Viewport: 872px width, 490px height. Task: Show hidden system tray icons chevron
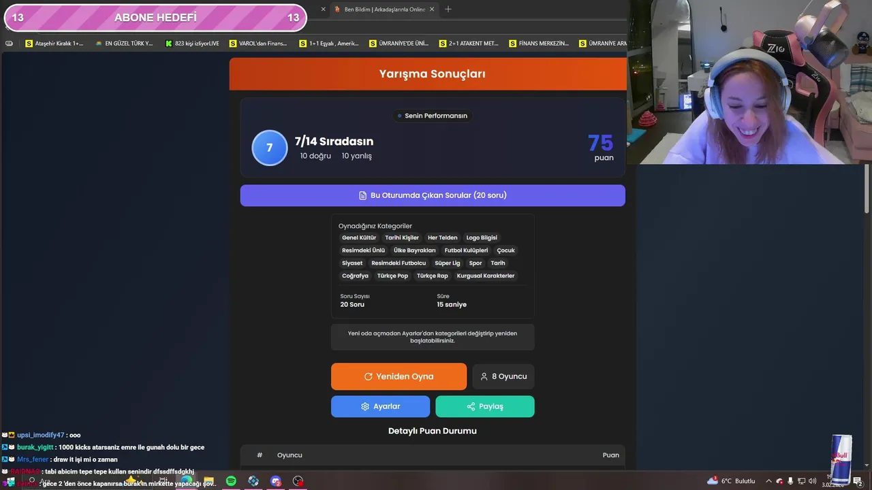click(769, 481)
